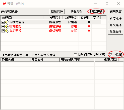Hide conditions via 隱藏條件 button
This screenshot has height=110, width=124.
click(57, 11)
